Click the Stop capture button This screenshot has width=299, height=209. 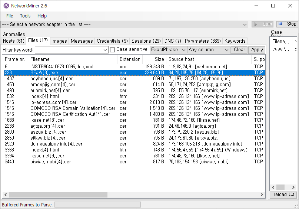pos(287,24)
